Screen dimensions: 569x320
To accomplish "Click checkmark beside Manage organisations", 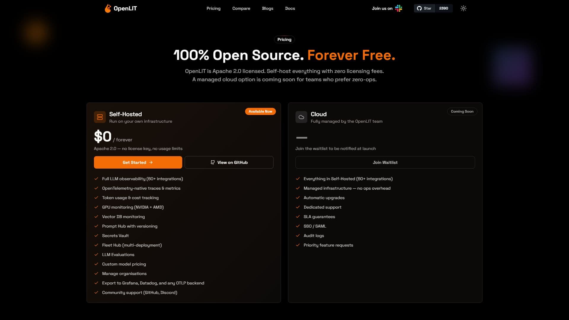I will pos(96,273).
